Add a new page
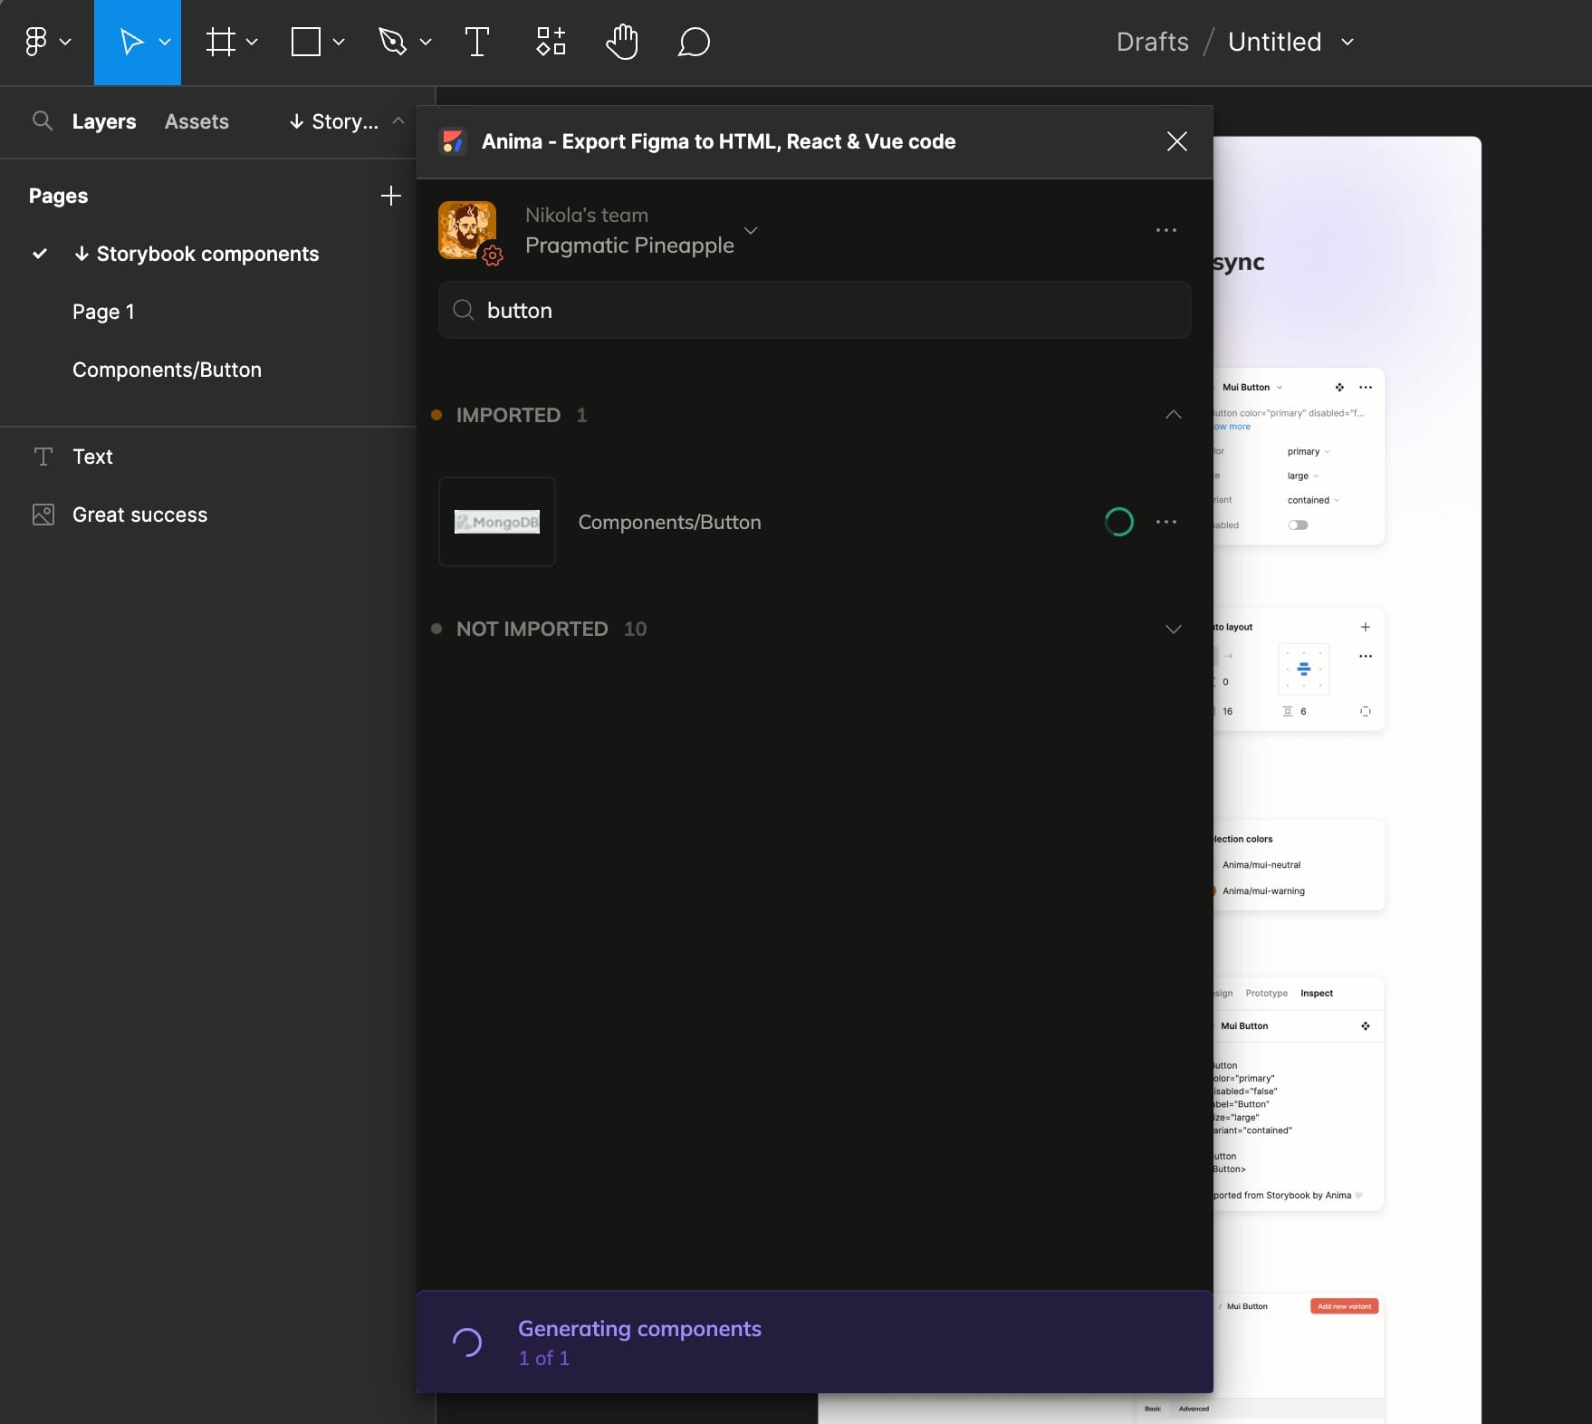This screenshot has width=1592, height=1424. click(390, 196)
